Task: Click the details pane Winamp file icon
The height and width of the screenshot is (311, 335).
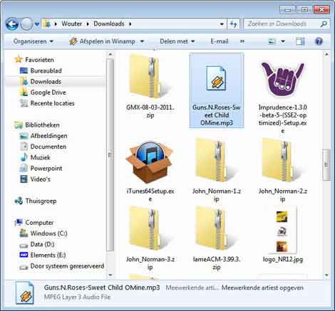Action: tap(25, 293)
